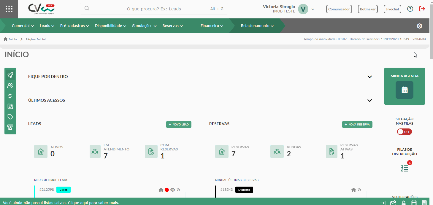Image resolution: width=433 pixels, height=205 pixels.
Task: Click the Reservas Ativas document icon
Action: pyautogui.click(x=332, y=151)
